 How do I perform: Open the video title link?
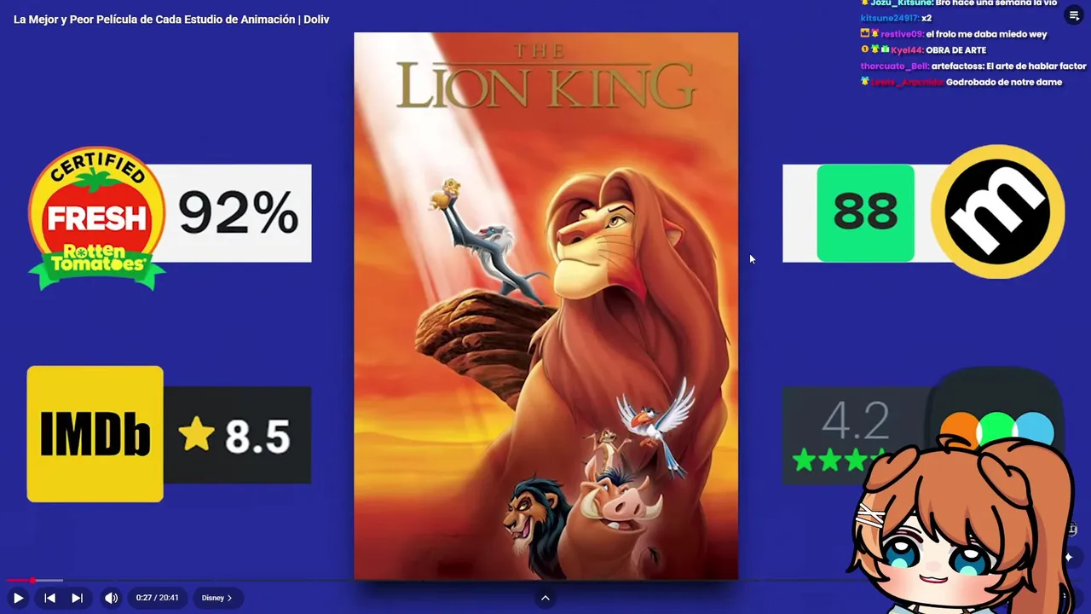coord(171,19)
